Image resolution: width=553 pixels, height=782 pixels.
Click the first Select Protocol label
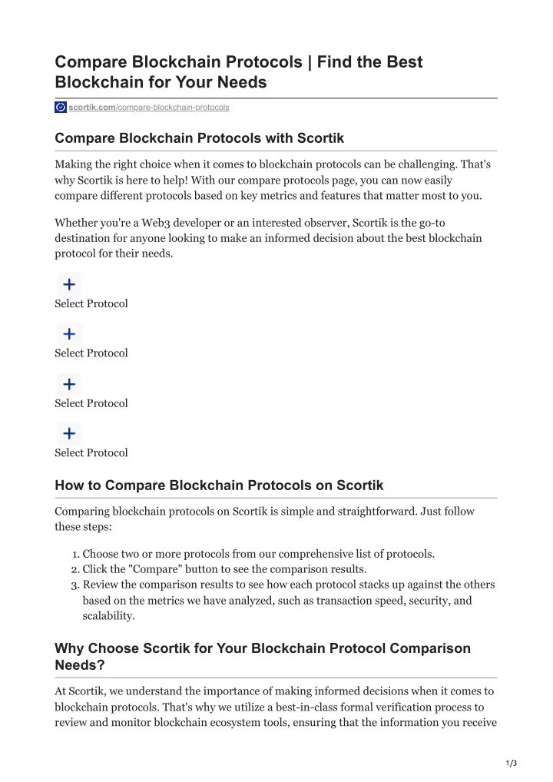click(x=91, y=303)
